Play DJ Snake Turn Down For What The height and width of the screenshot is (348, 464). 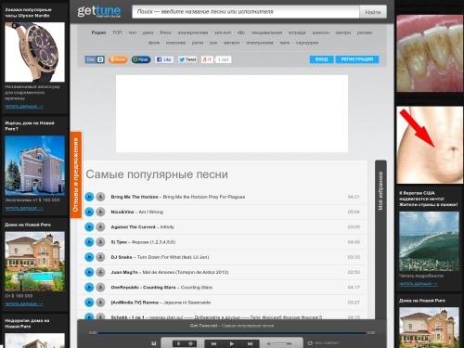click(89, 257)
